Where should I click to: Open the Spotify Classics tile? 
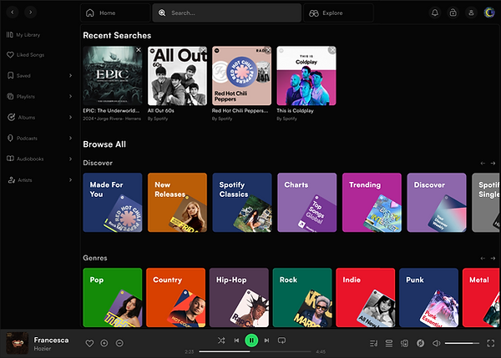(242, 203)
